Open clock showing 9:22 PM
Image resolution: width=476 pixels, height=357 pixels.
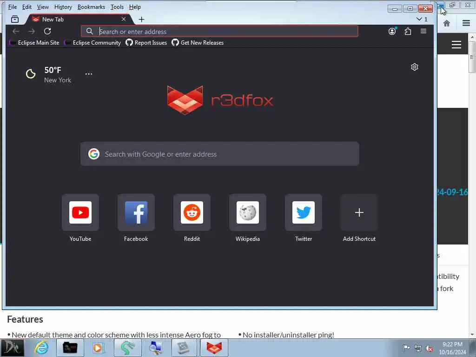(452, 348)
